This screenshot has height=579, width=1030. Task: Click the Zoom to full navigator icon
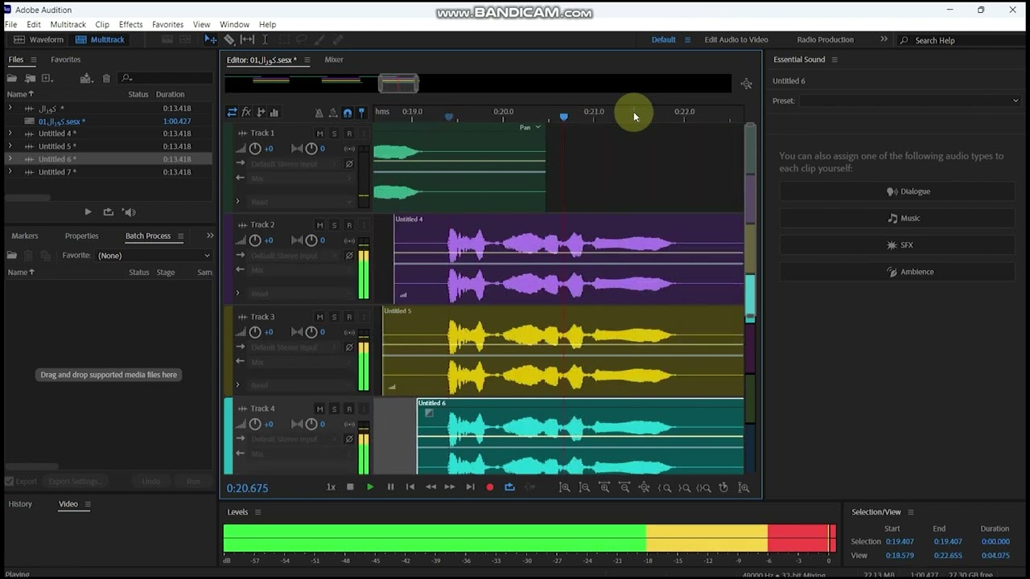tap(747, 84)
